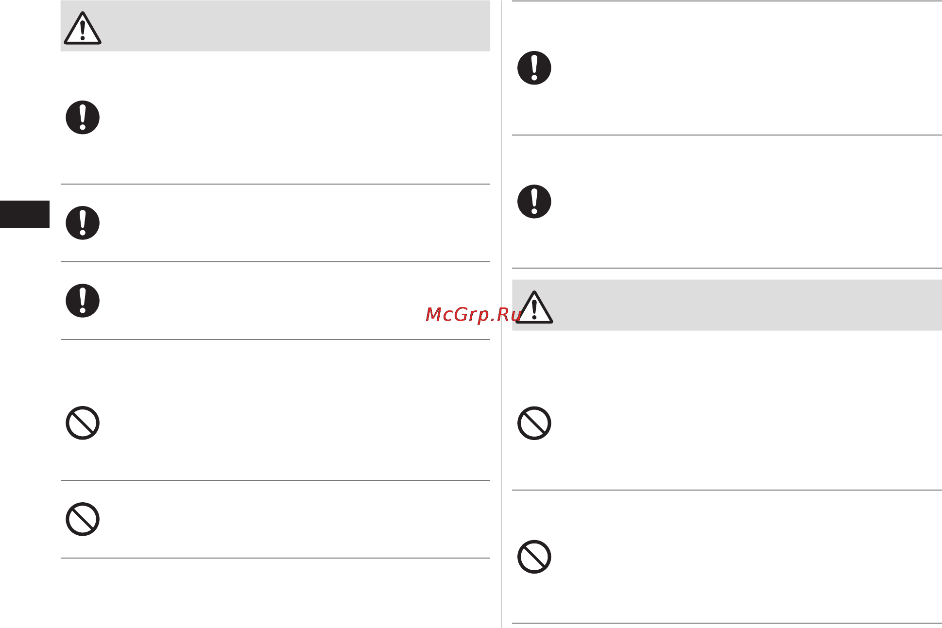Select the third exclamation circle in the left column

point(83,301)
